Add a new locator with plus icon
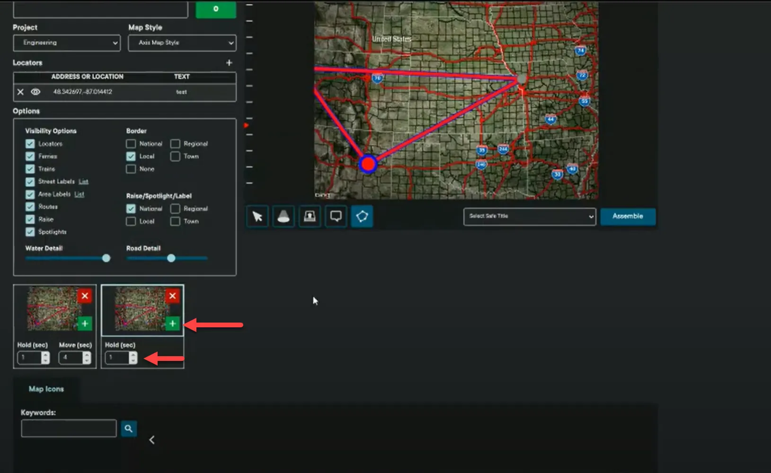Viewport: 771px width, 473px height. point(229,62)
